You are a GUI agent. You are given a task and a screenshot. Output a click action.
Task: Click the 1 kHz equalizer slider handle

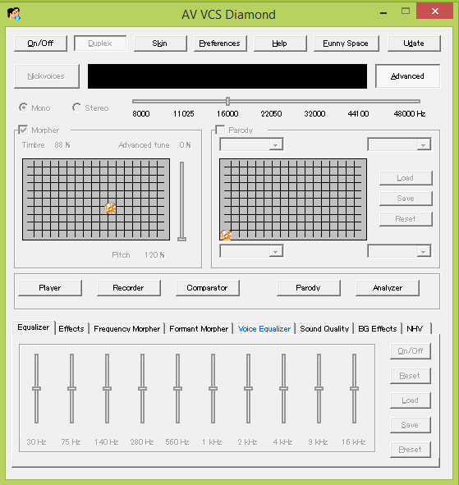pos(213,388)
